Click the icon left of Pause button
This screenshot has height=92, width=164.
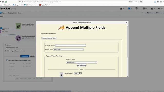click(142, 13)
